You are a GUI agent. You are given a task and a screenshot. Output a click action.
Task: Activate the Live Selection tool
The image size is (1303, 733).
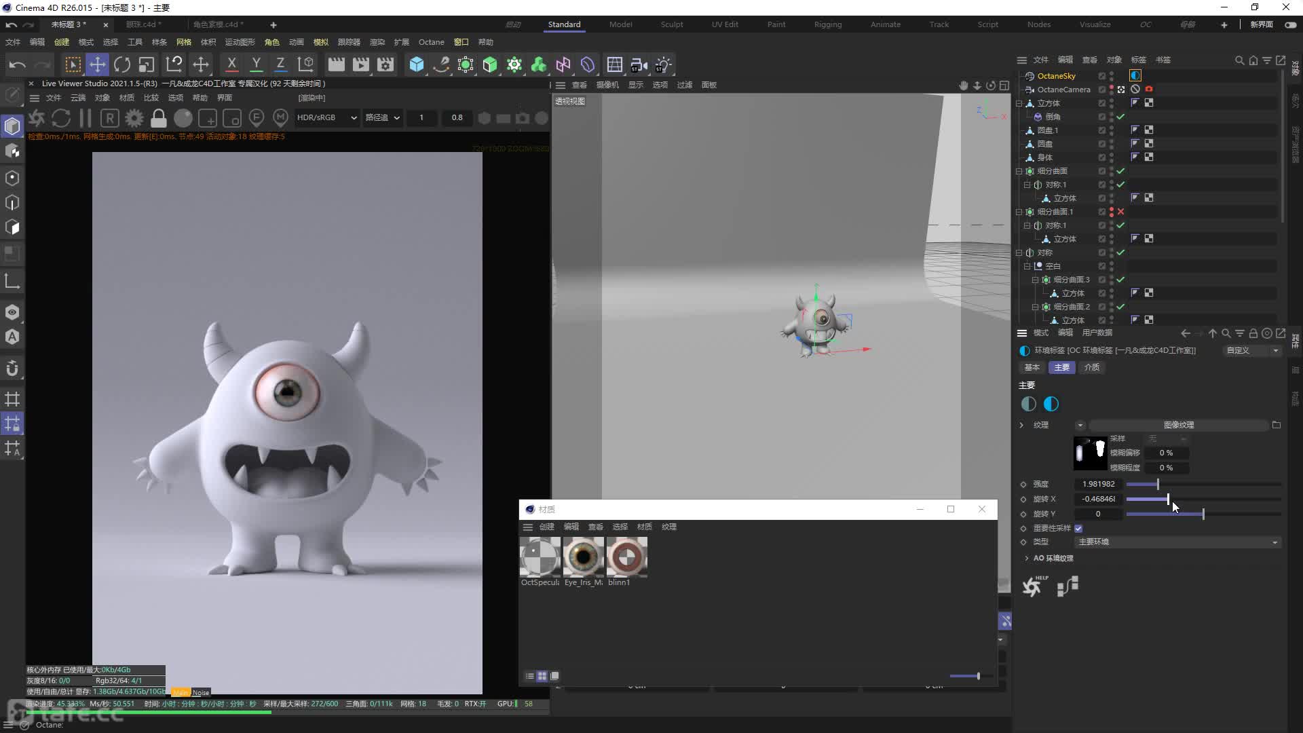73,64
